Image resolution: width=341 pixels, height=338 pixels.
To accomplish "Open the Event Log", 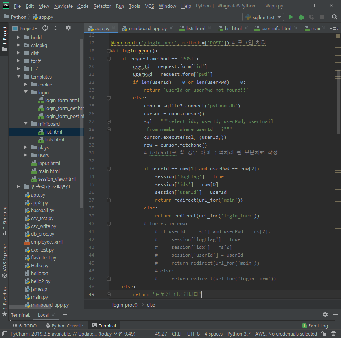I will [x=315, y=325].
